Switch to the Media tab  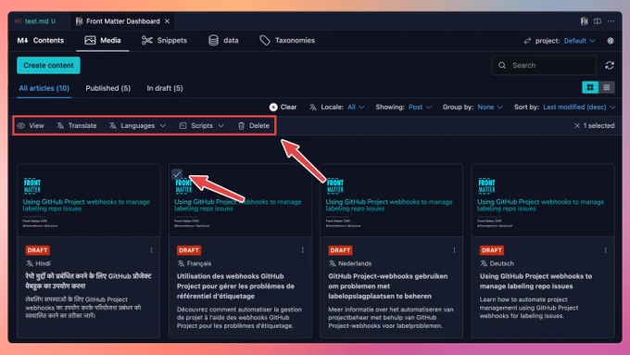pos(103,41)
